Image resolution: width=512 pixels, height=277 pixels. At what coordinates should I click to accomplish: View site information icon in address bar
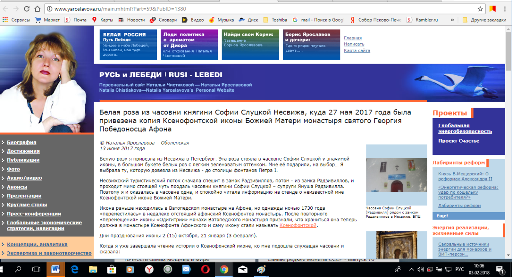pyautogui.click(x=49, y=9)
